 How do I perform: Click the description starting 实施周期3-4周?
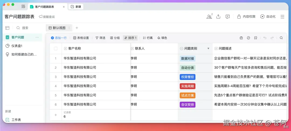(x=250, y=86)
